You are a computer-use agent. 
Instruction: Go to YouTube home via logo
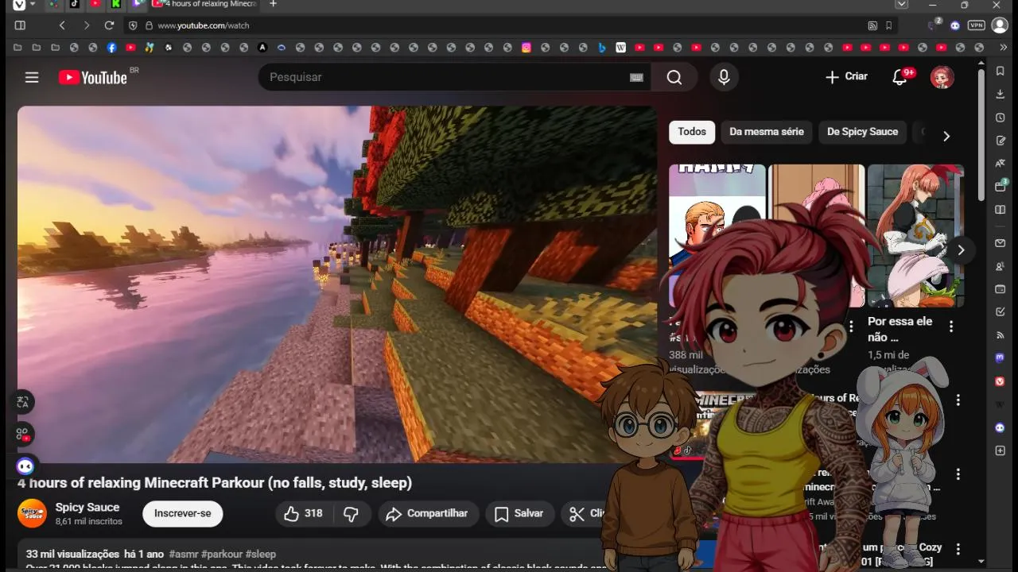click(93, 77)
